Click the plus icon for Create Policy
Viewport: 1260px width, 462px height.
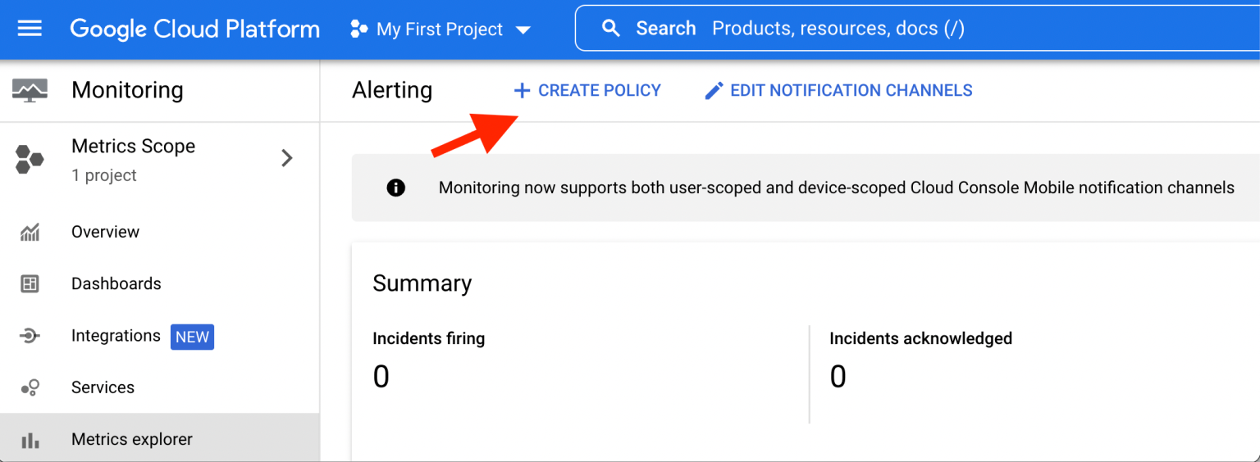[522, 90]
